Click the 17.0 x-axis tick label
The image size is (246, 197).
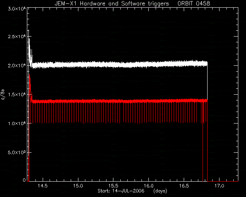(x=219, y=186)
